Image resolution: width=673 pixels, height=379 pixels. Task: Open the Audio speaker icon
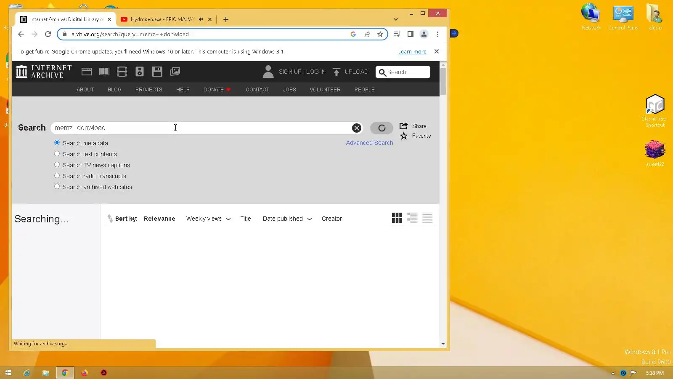click(140, 72)
